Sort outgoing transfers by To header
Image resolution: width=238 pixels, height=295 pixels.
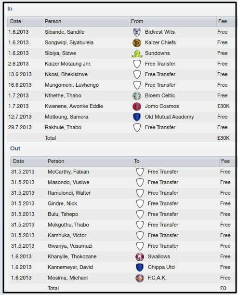pos(176,161)
